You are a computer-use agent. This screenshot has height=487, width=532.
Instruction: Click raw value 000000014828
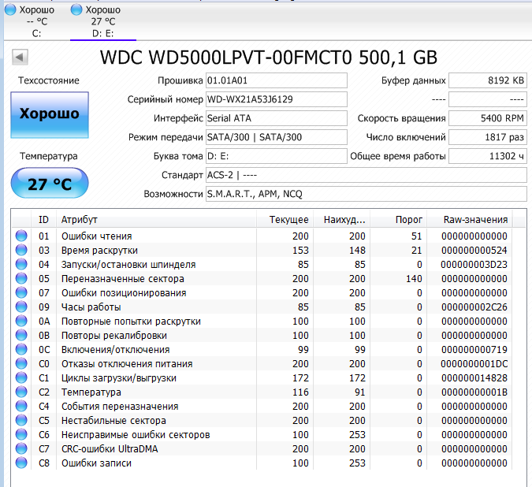pyautogui.click(x=474, y=378)
